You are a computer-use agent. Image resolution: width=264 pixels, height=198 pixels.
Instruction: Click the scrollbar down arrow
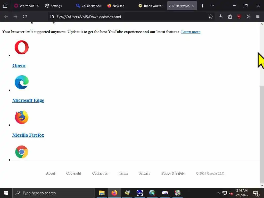pyautogui.click(x=262, y=186)
